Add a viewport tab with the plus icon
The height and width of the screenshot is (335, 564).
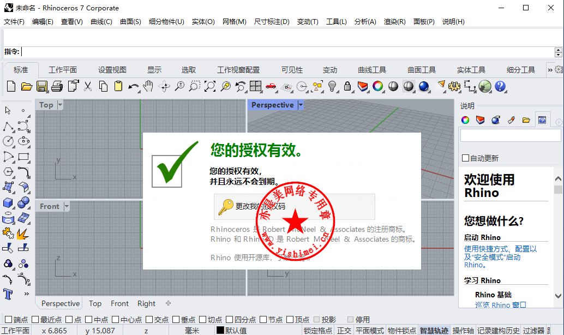(168, 303)
